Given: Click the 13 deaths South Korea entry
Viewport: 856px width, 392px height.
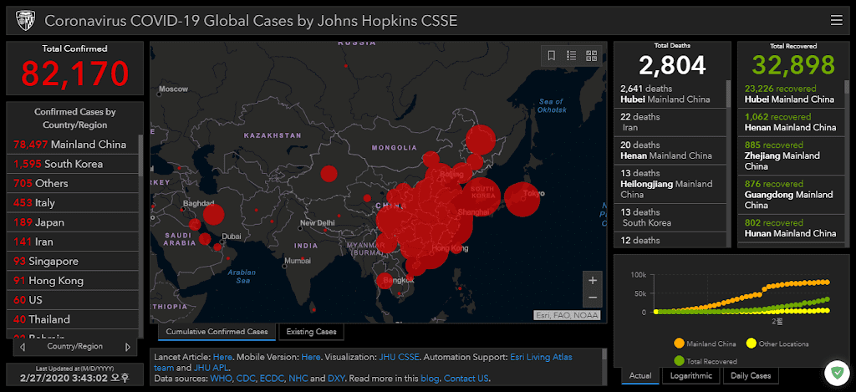Looking at the screenshot, I should click(670, 217).
